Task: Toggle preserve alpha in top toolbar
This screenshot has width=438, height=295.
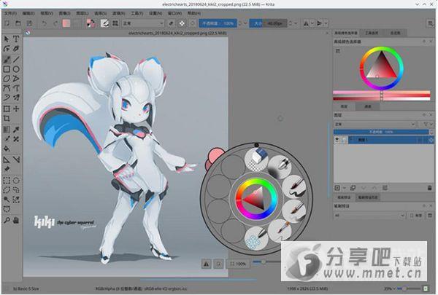Action: [x=182, y=23]
